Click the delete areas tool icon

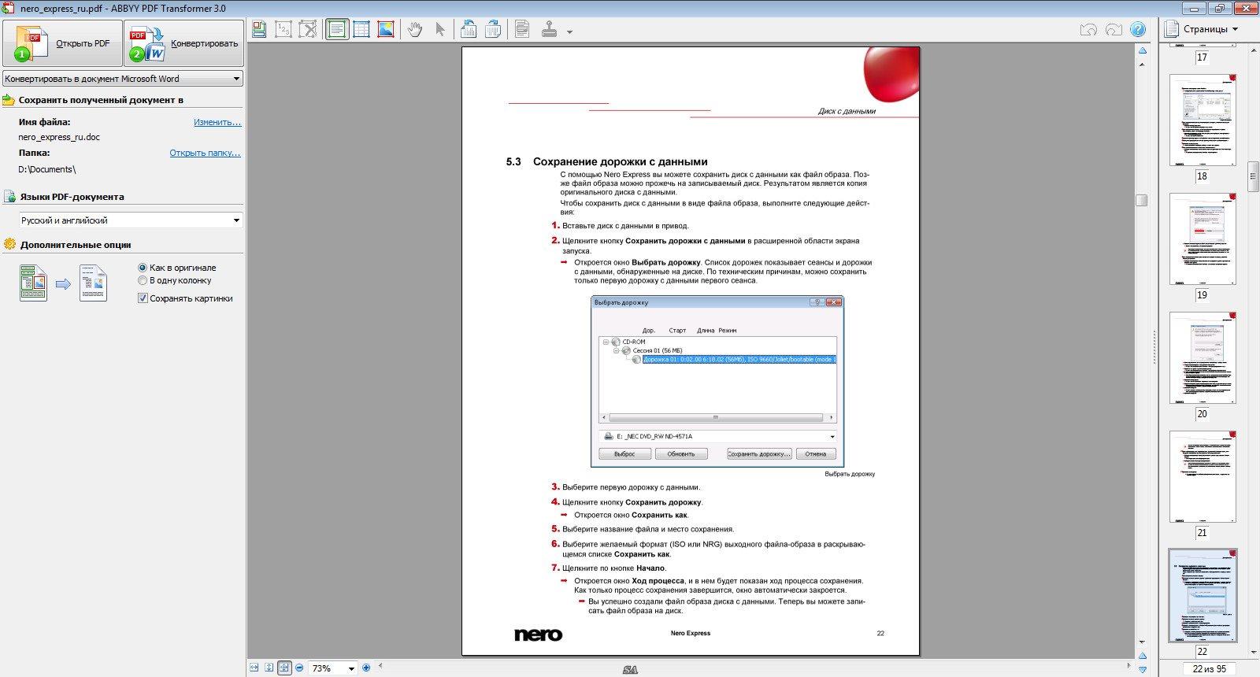click(308, 29)
